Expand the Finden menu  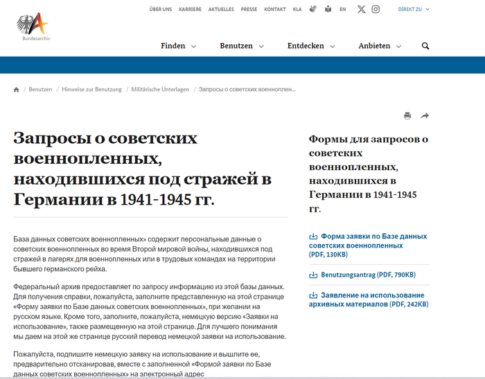click(x=178, y=46)
